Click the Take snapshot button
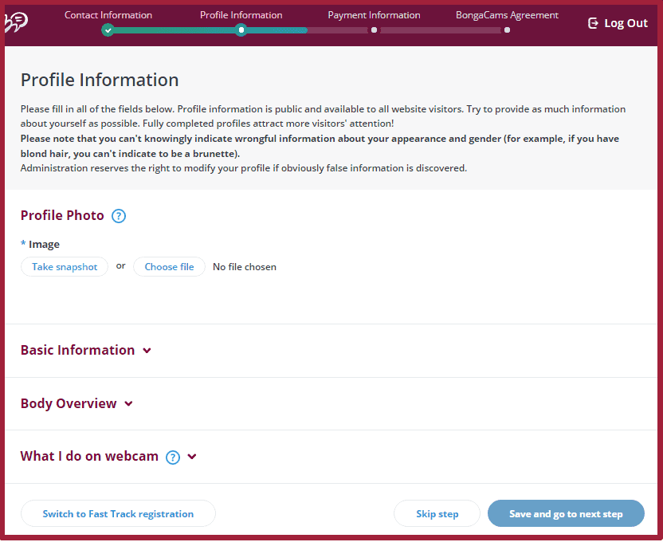Viewport: 663px width, 542px height. click(64, 266)
